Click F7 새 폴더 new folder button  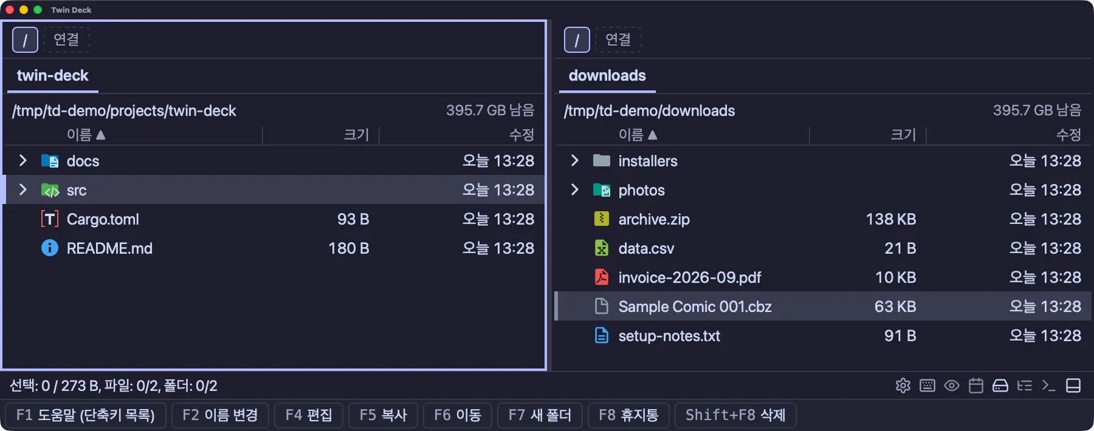540,415
